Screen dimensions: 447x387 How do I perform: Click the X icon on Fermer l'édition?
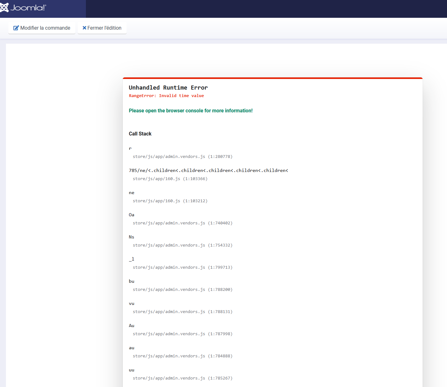[84, 28]
